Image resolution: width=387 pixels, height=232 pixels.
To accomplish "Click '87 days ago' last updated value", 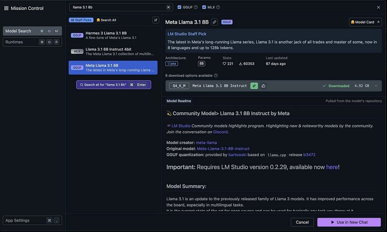I will [x=276, y=64].
